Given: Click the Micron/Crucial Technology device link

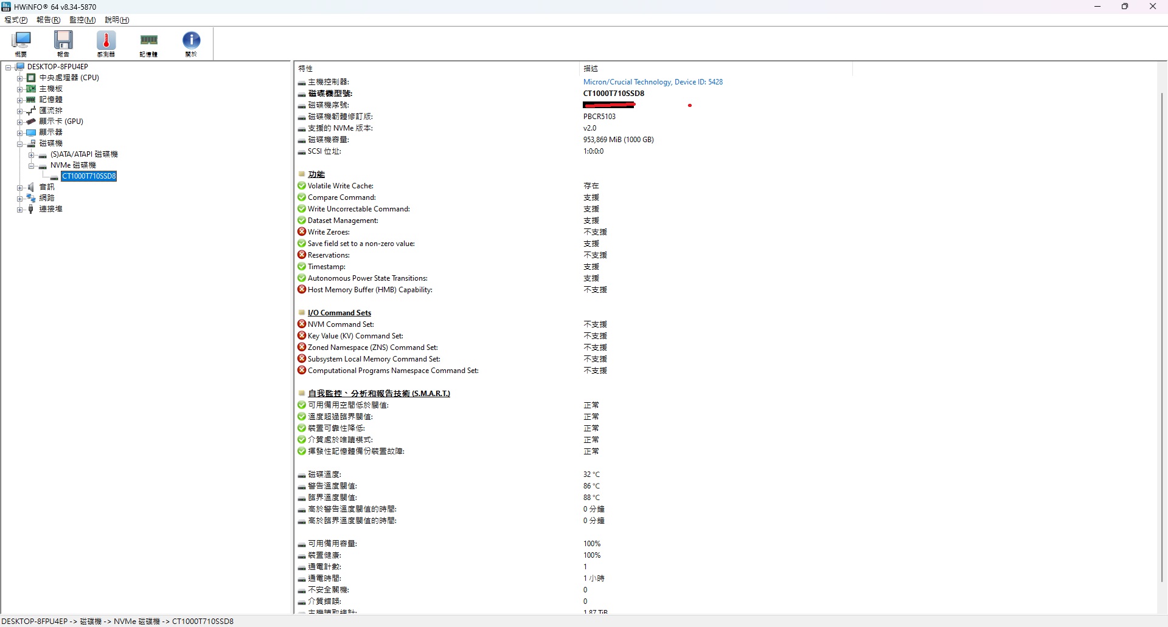Looking at the screenshot, I should tap(653, 82).
